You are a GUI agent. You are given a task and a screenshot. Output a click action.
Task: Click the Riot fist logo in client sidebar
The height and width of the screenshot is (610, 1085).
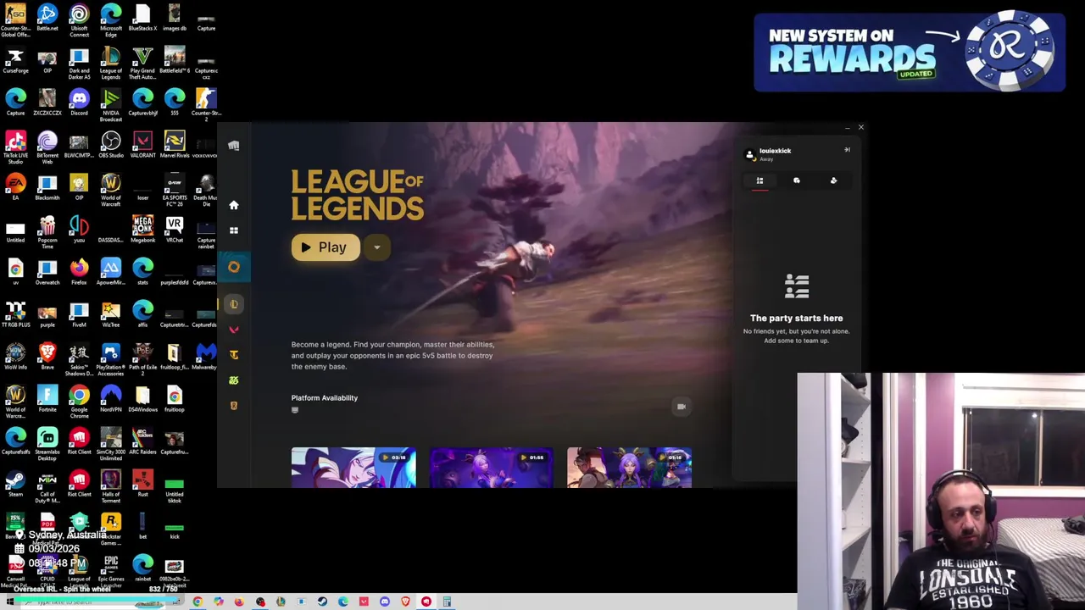tap(234, 146)
